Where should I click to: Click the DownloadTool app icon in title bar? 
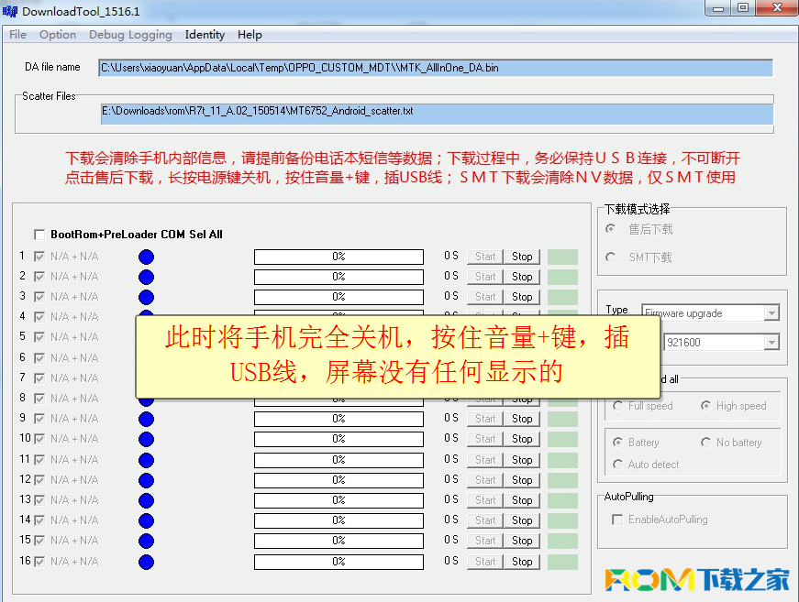(x=10, y=11)
